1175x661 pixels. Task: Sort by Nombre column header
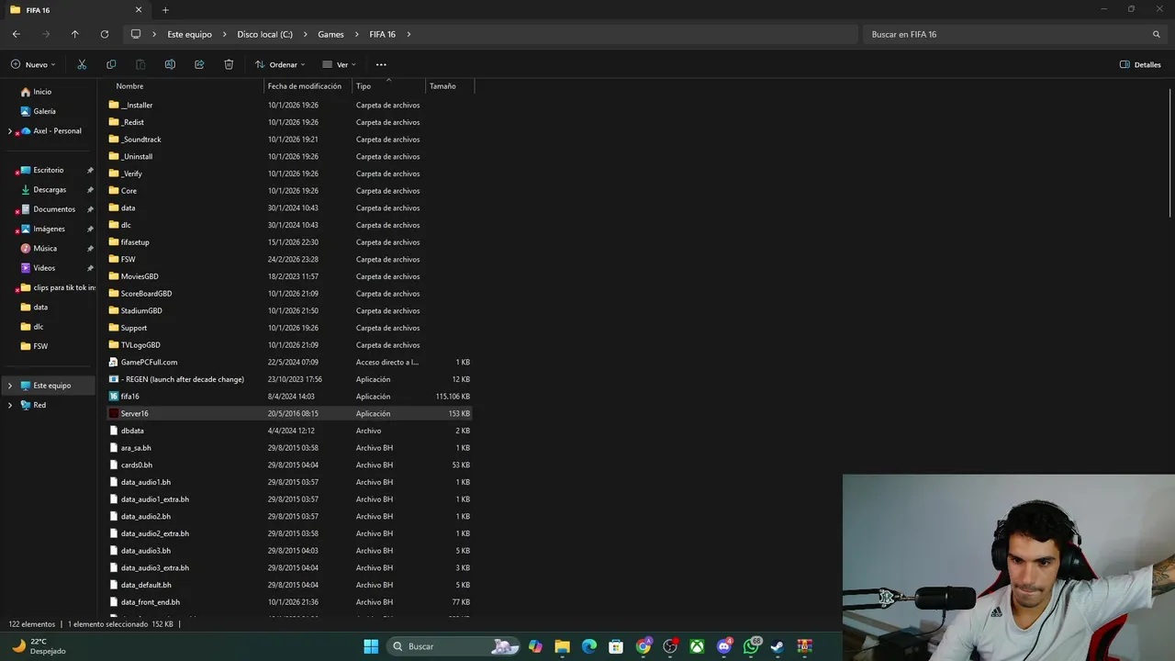[129, 86]
